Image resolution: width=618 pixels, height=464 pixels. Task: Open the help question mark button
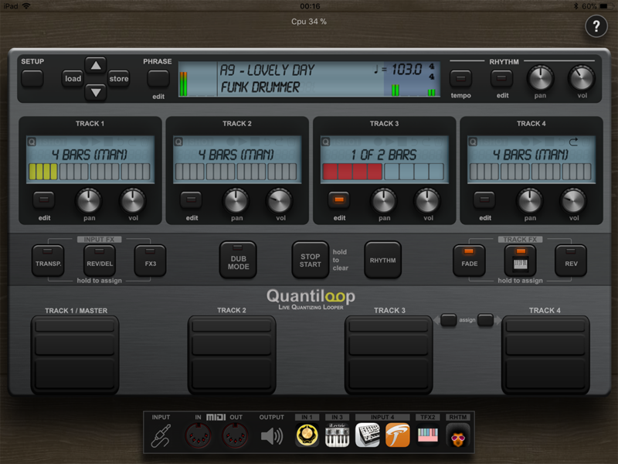(596, 26)
